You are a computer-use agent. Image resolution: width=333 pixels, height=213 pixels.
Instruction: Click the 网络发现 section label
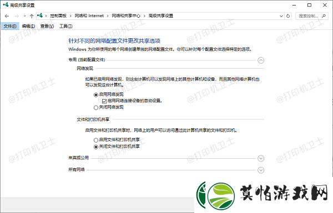pos(85,69)
